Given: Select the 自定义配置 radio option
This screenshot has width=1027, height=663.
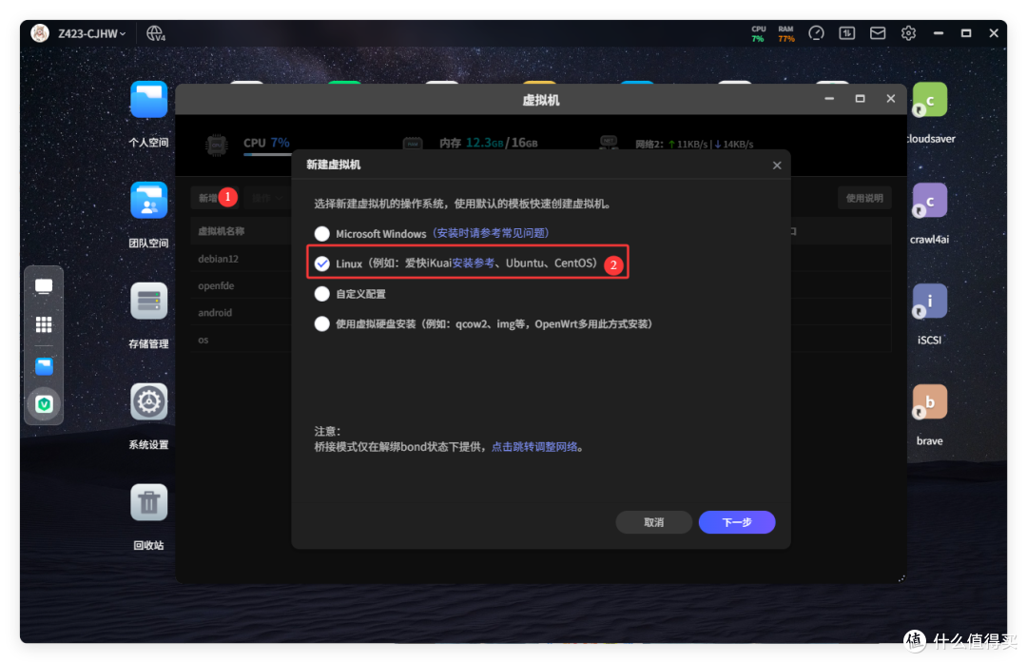Looking at the screenshot, I should [322, 294].
